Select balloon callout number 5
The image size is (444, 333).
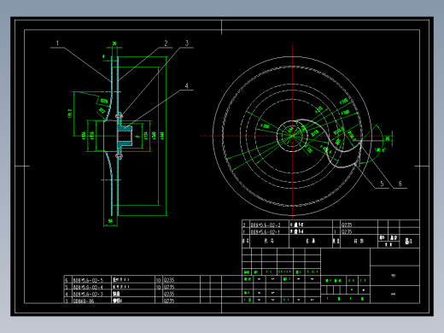click(382, 184)
